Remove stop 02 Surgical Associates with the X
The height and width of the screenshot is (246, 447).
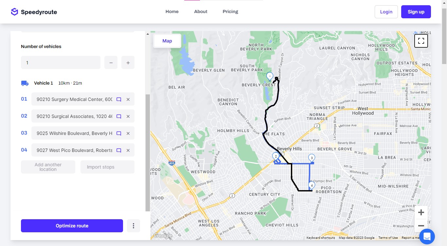tap(128, 116)
